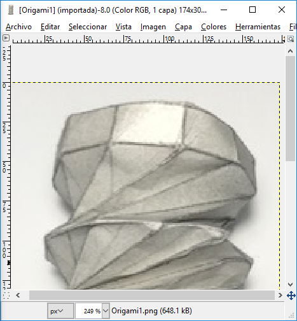This screenshot has width=297, height=321.
Task: Click the window resize grip corner
Action: (x=292, y=316)
